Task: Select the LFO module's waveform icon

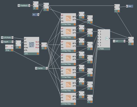Action: pyautogui.click(x=32, y=45)
